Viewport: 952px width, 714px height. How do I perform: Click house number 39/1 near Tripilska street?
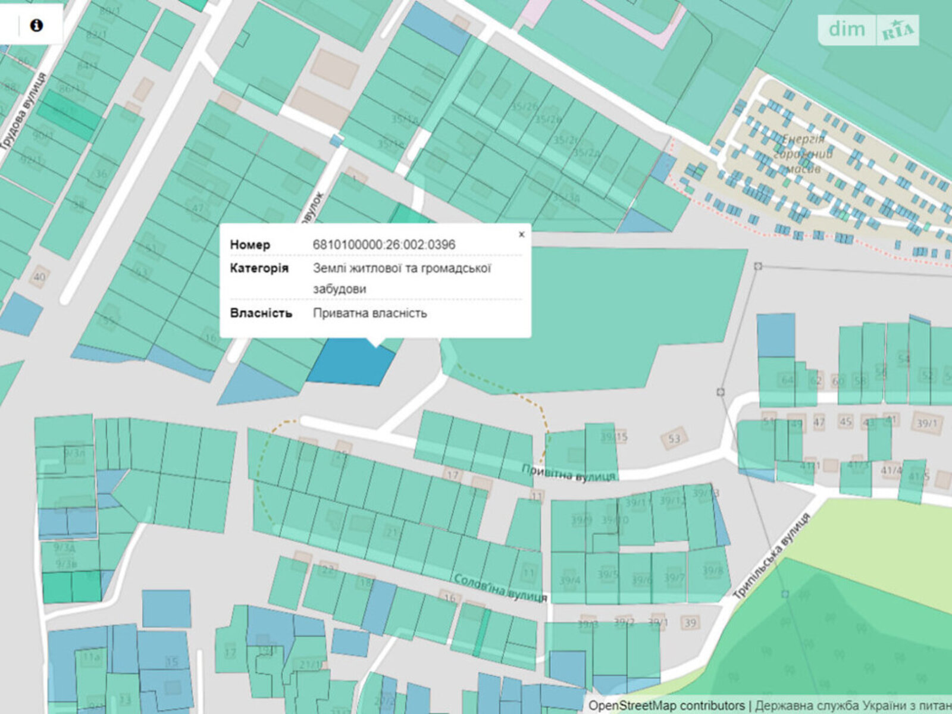657,623
